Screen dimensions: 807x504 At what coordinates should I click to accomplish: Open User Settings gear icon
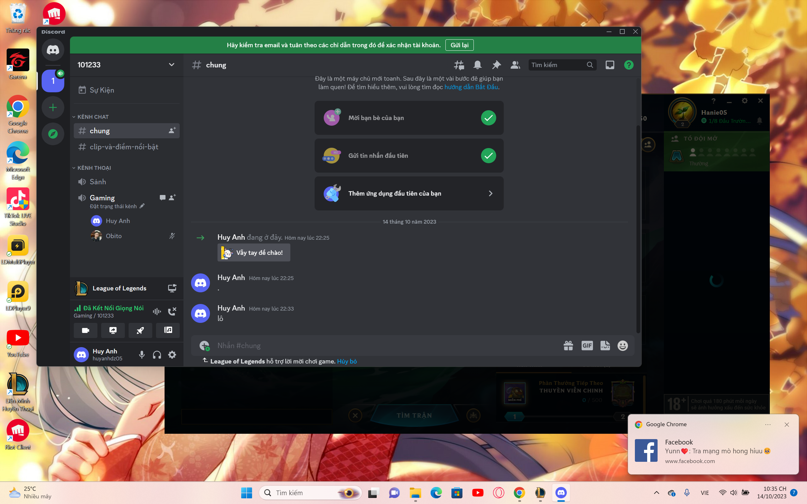[172, 355]
